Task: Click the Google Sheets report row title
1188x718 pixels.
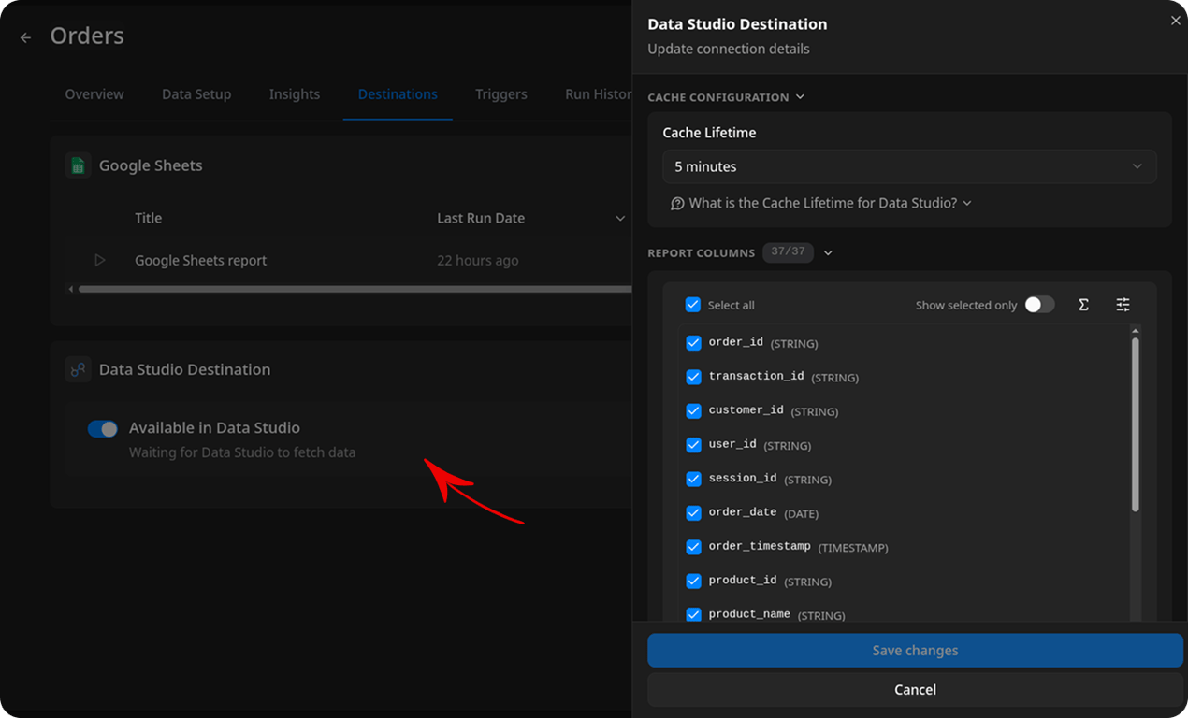Action: (201, 261)
